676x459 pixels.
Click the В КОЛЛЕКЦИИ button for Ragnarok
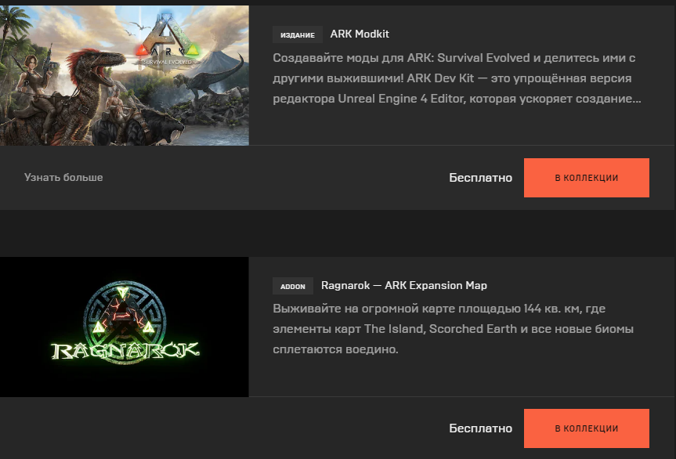[x=587, y=428]
